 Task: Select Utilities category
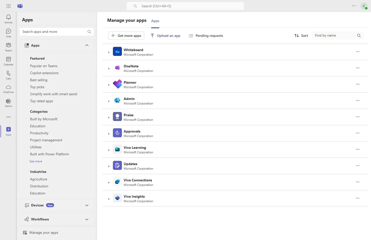[36, 147]
